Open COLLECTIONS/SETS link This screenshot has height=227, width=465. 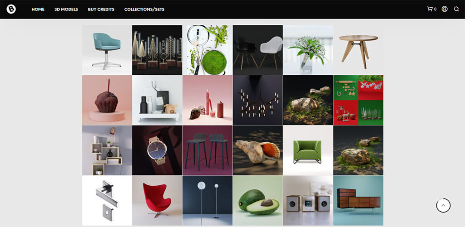coord(144,10)
